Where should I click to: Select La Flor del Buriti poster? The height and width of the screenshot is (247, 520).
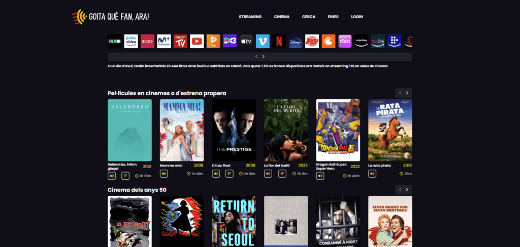286,130
